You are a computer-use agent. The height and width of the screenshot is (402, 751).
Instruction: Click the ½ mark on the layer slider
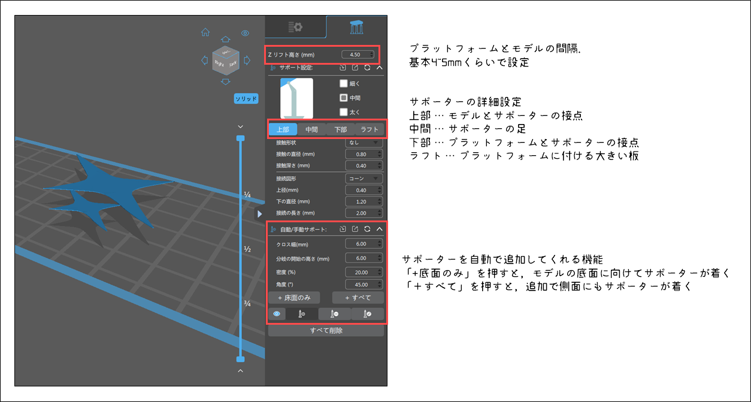pos(247,249)
